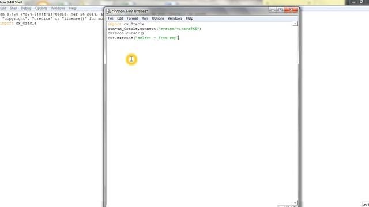Click the 'cur=con.cursor()' line
The image size is (369, 207).
pos(126,33)
